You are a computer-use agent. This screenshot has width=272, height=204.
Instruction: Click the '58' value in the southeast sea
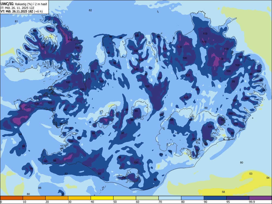(223, 192)
